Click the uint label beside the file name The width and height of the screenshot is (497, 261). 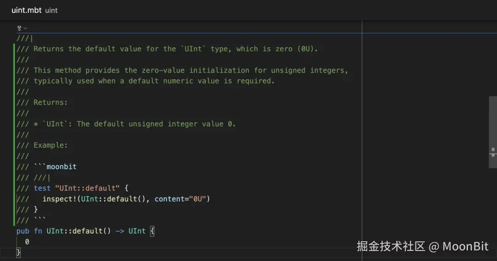[x=52, y=10]
